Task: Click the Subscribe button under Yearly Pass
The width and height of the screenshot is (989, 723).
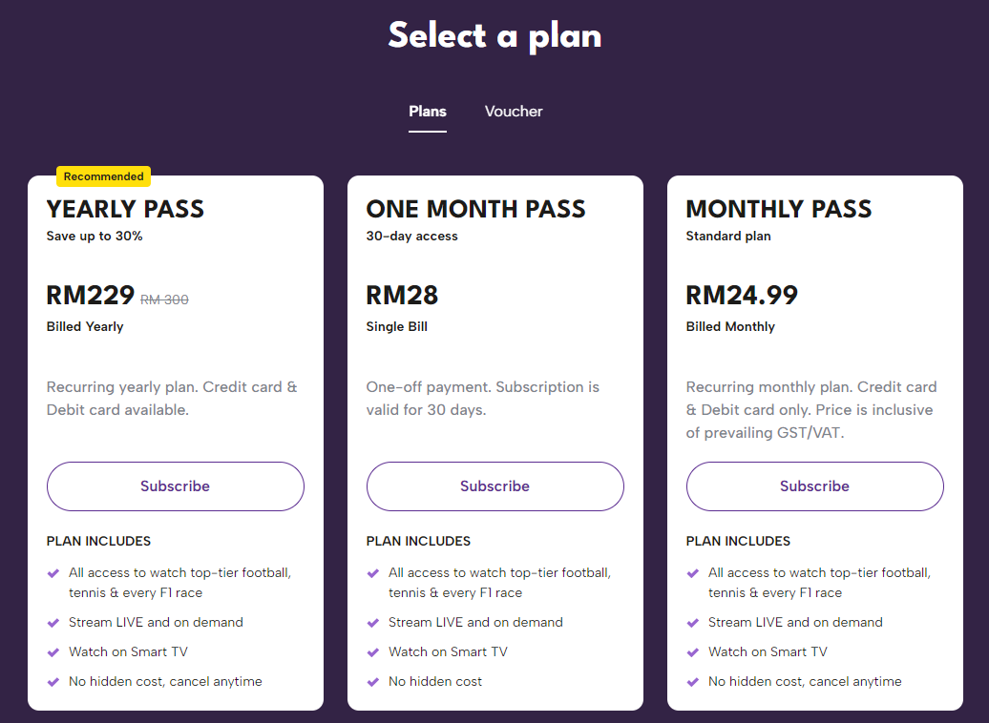Action: (x=175, y=486)
